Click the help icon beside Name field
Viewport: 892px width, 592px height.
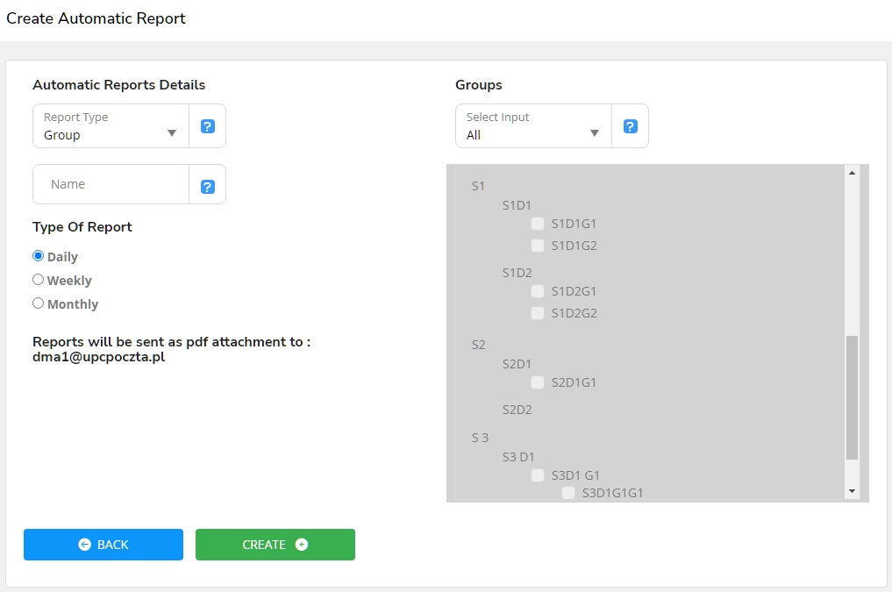tap(208, 186)
